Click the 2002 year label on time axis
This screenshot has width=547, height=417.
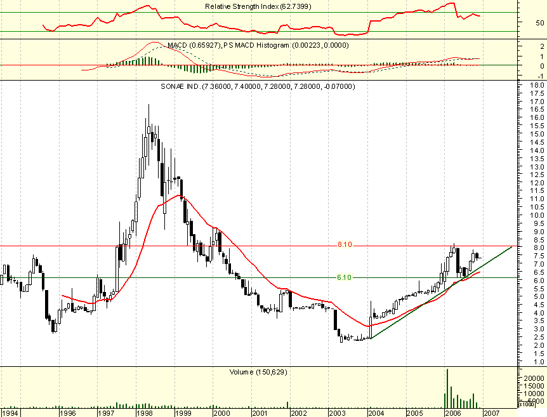click(x=299, y=413)
